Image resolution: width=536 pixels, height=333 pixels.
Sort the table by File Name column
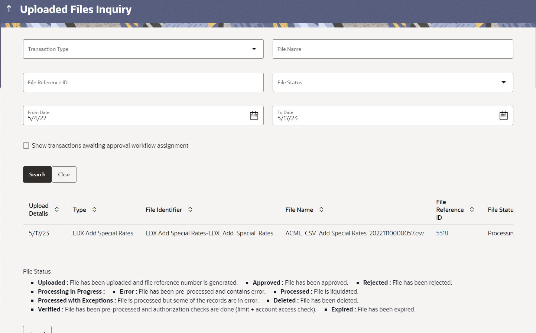pyautogui.click(x=321, y=209)
